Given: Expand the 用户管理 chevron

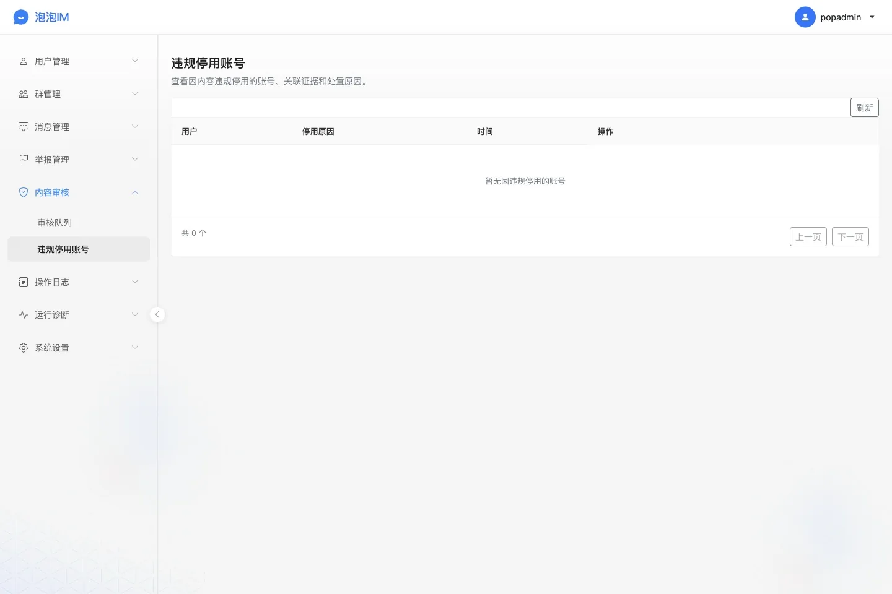Looking at the screenshot, I should tap(135, 61).
